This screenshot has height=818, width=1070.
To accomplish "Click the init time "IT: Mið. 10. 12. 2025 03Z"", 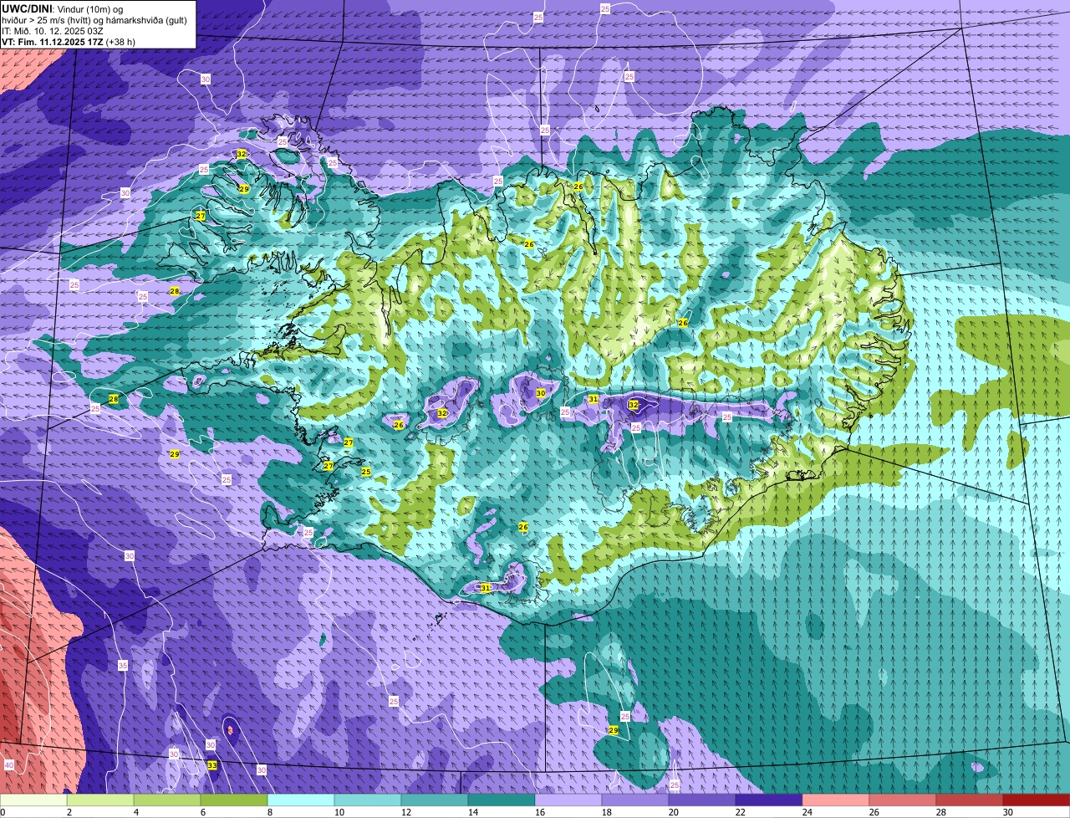I will [x=53, y=30].
